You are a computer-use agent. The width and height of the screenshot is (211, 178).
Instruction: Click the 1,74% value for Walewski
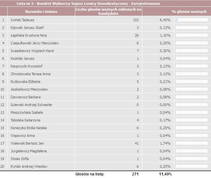point(165,143)
